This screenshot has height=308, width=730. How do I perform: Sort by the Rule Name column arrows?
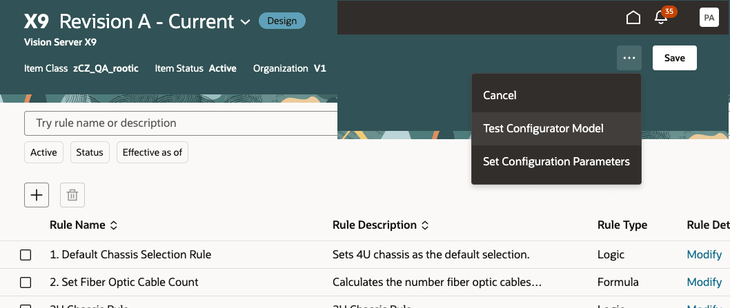[114, 225]
